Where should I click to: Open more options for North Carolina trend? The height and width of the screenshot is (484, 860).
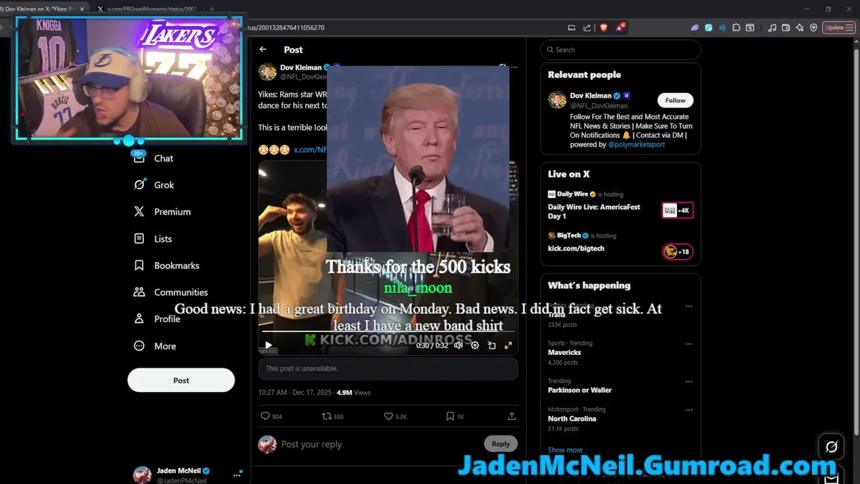click(x=689, y=409)
